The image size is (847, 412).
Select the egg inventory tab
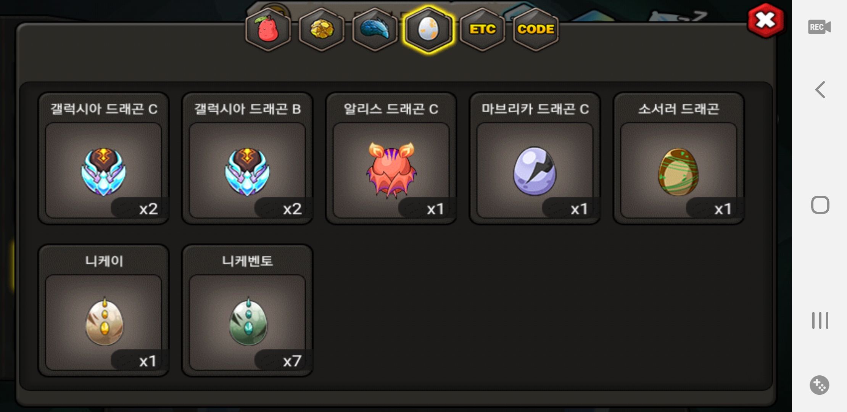[428, 30]
